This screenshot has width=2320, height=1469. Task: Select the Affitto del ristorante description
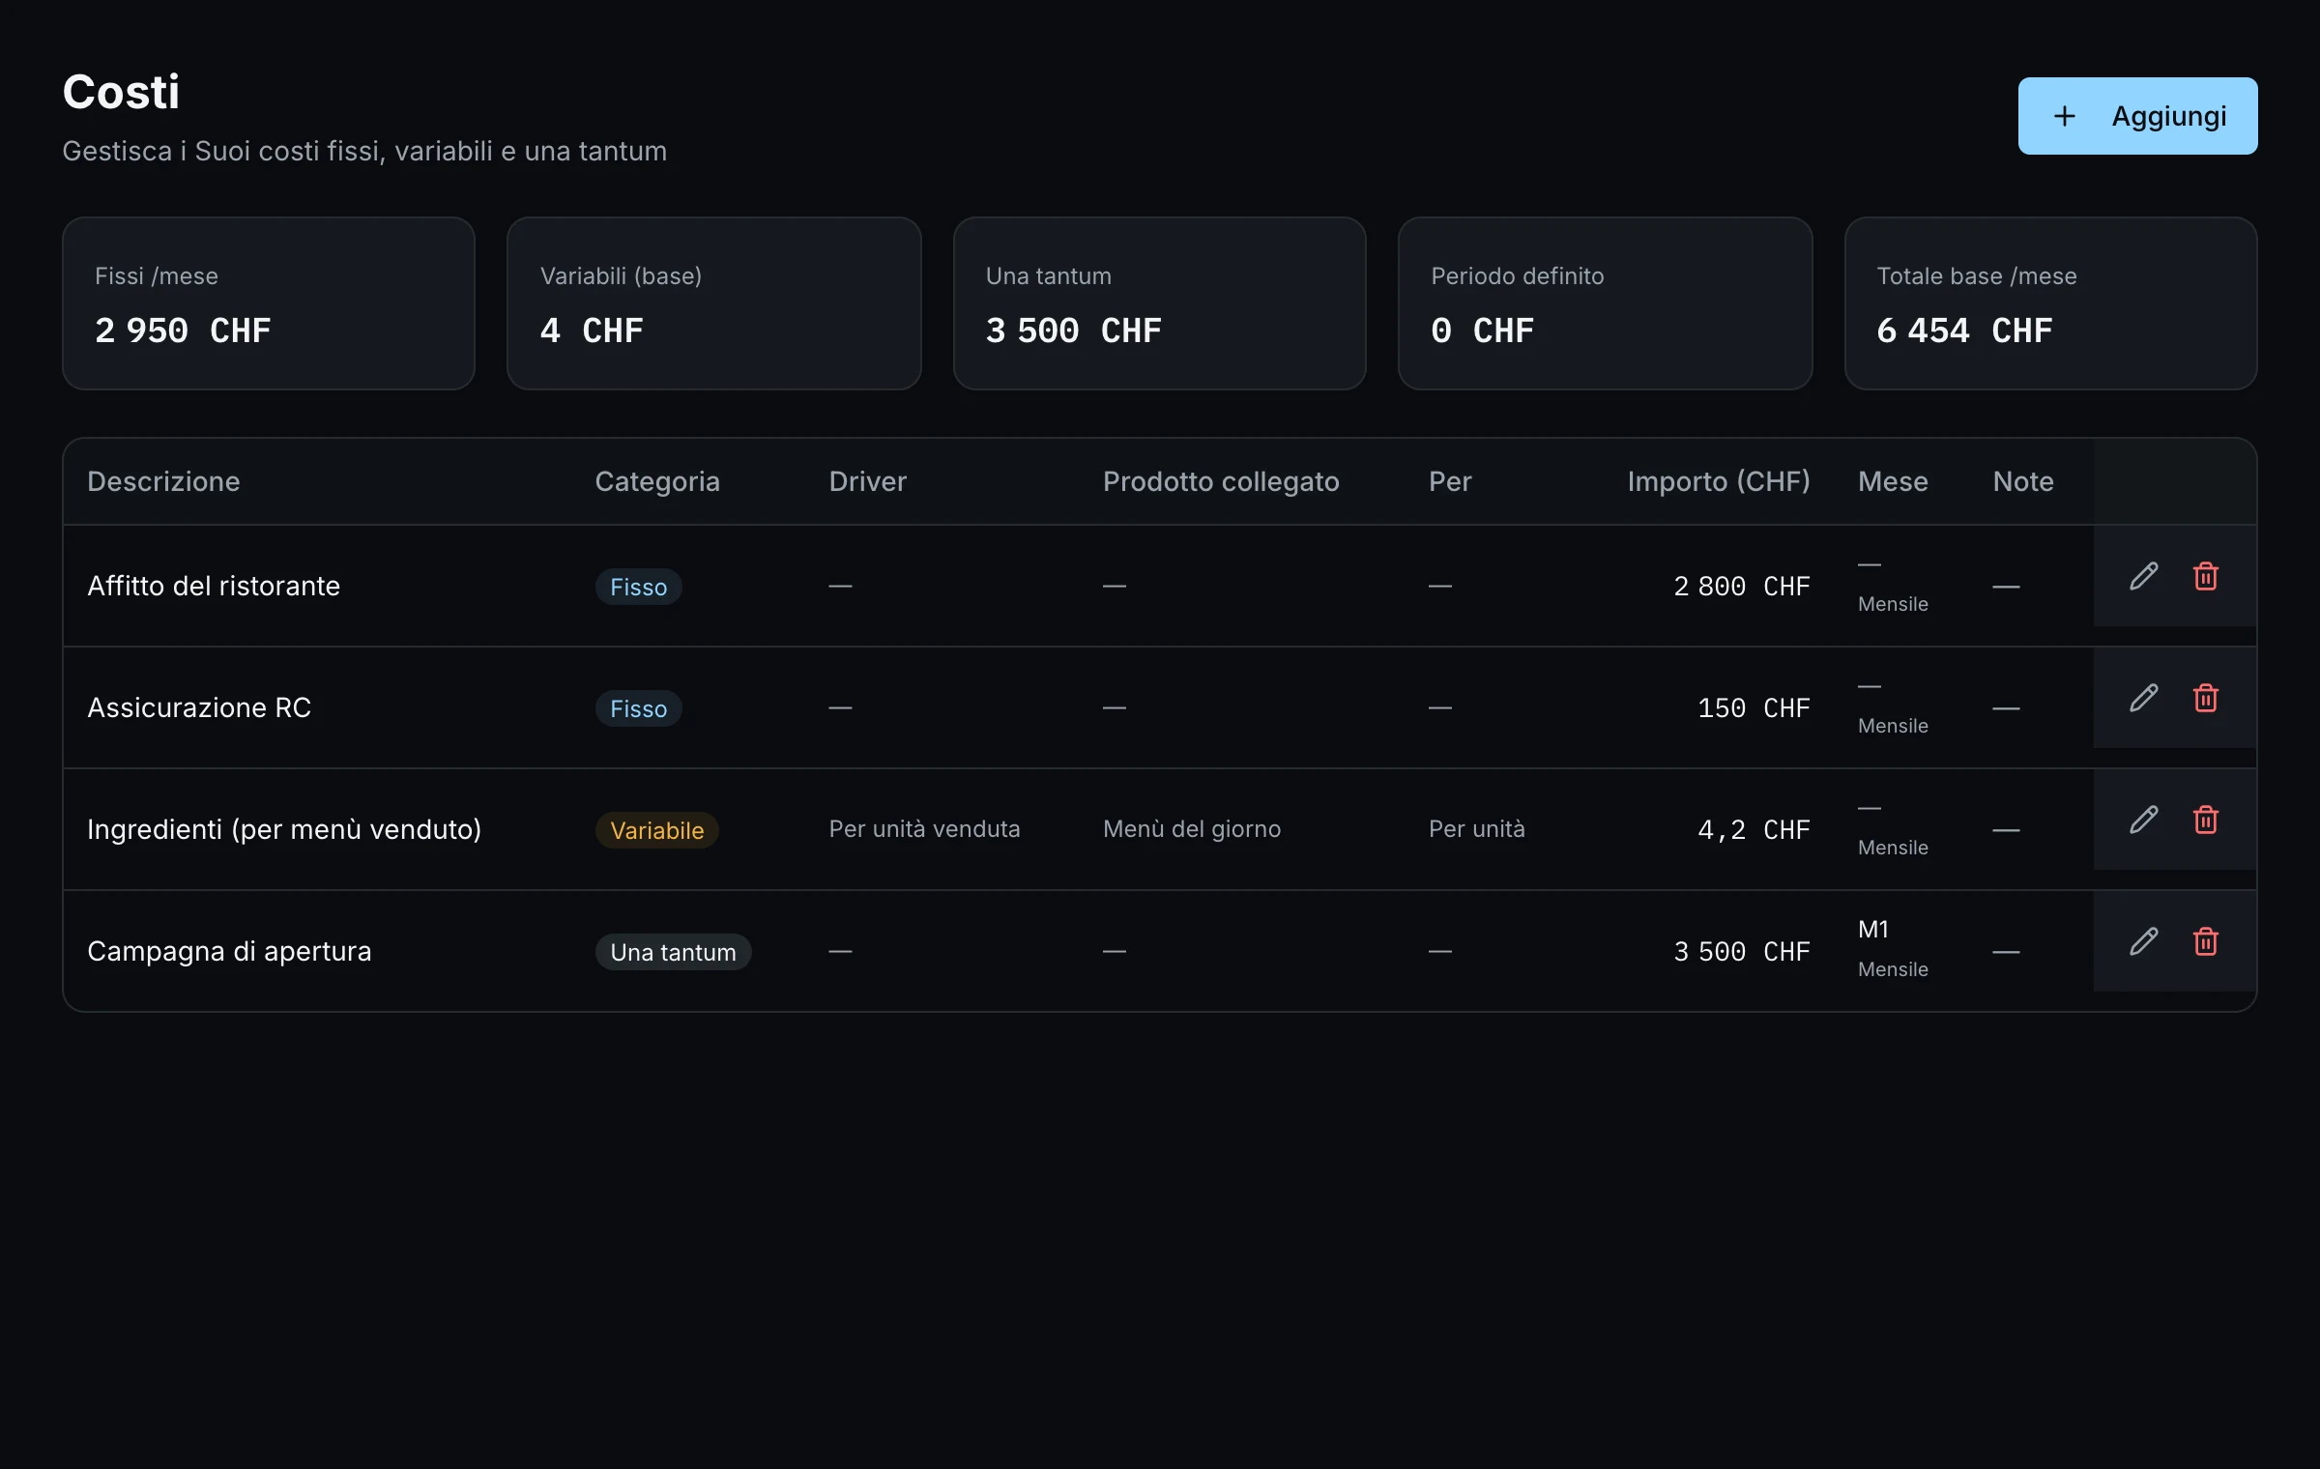pyautogui.click(x=214, y=586)
